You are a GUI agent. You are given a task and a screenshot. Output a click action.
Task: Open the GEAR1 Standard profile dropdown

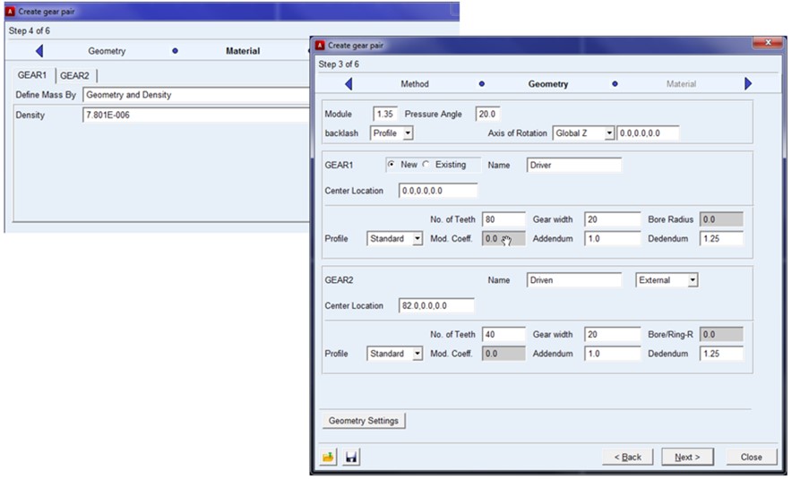click(x=417, y=239)
